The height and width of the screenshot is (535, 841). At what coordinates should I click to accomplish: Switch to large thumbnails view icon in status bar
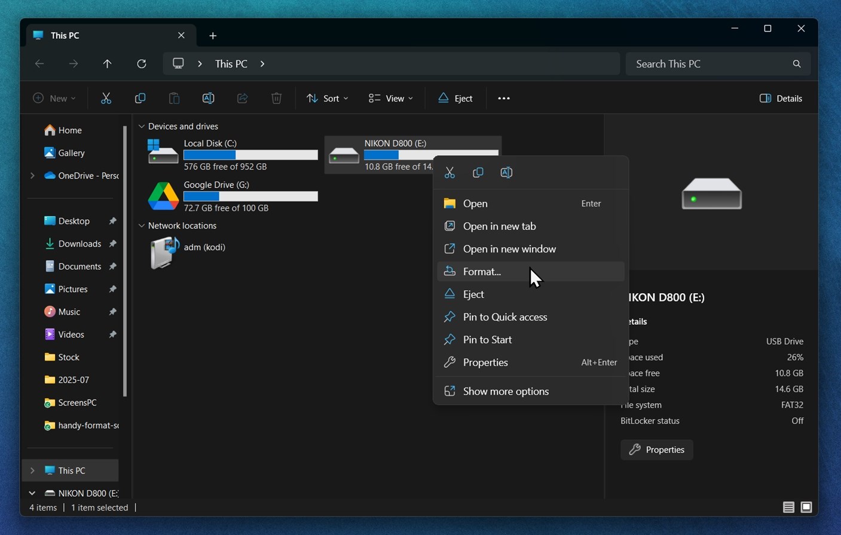pyautogui.click(x=806, y=508)
